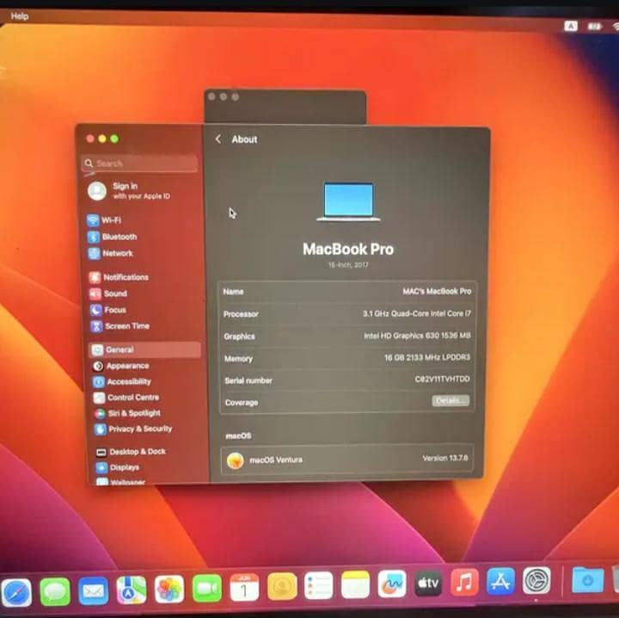
Task: Click the 15-inch, 2017 model text
Action: (348, 265)
